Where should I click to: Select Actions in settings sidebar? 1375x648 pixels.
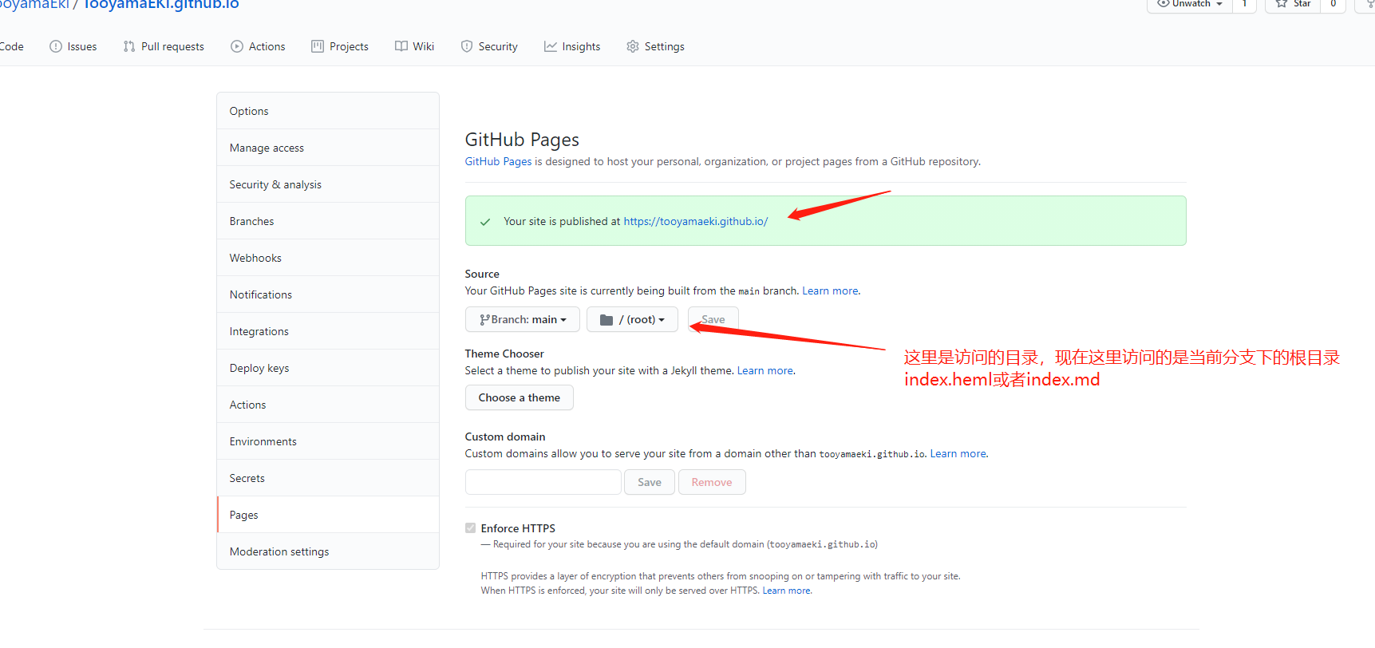coord(328,405)
